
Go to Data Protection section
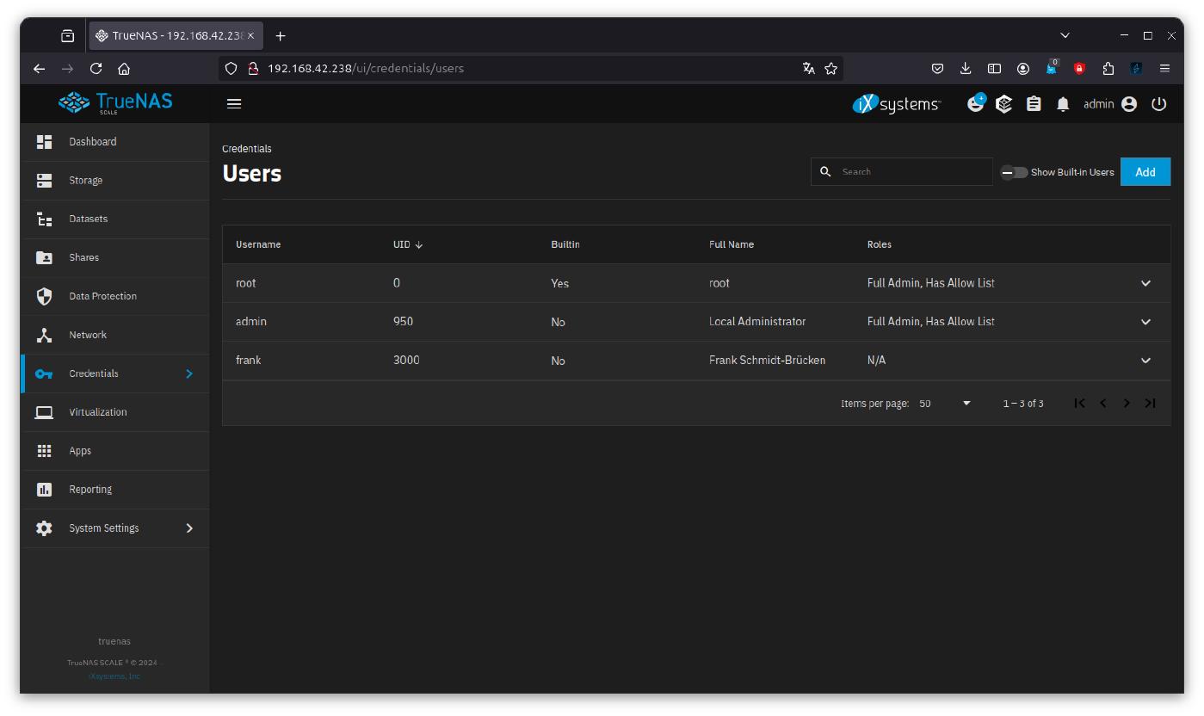(x=102, y=296)
